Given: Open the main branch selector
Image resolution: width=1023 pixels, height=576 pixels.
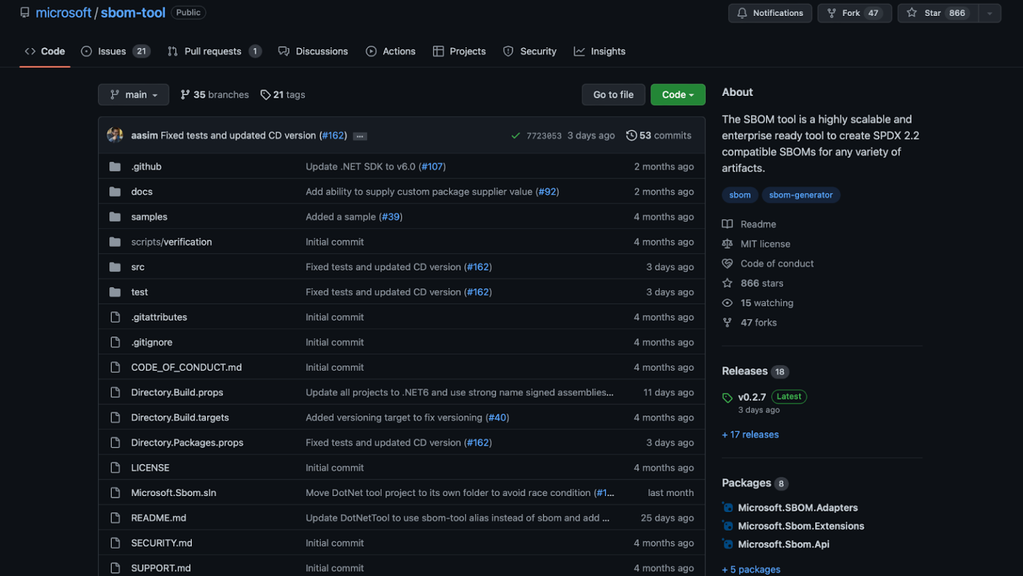Looking at the screenshot, I should coord(133,95).
